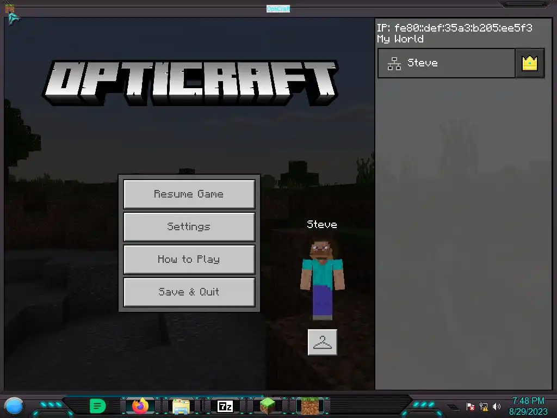Open 7-Zip from the taskbar
The width and height of the screenshot is (557, 418).
(225, 406)
